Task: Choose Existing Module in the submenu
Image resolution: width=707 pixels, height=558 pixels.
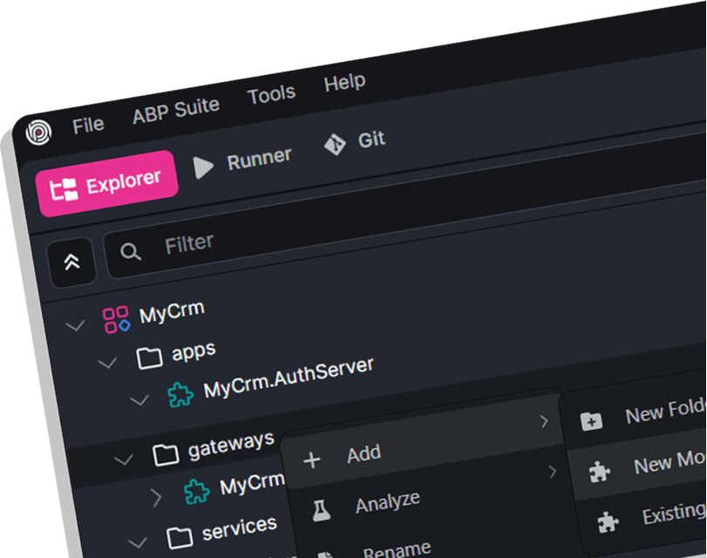Action: tap(674, 514)
